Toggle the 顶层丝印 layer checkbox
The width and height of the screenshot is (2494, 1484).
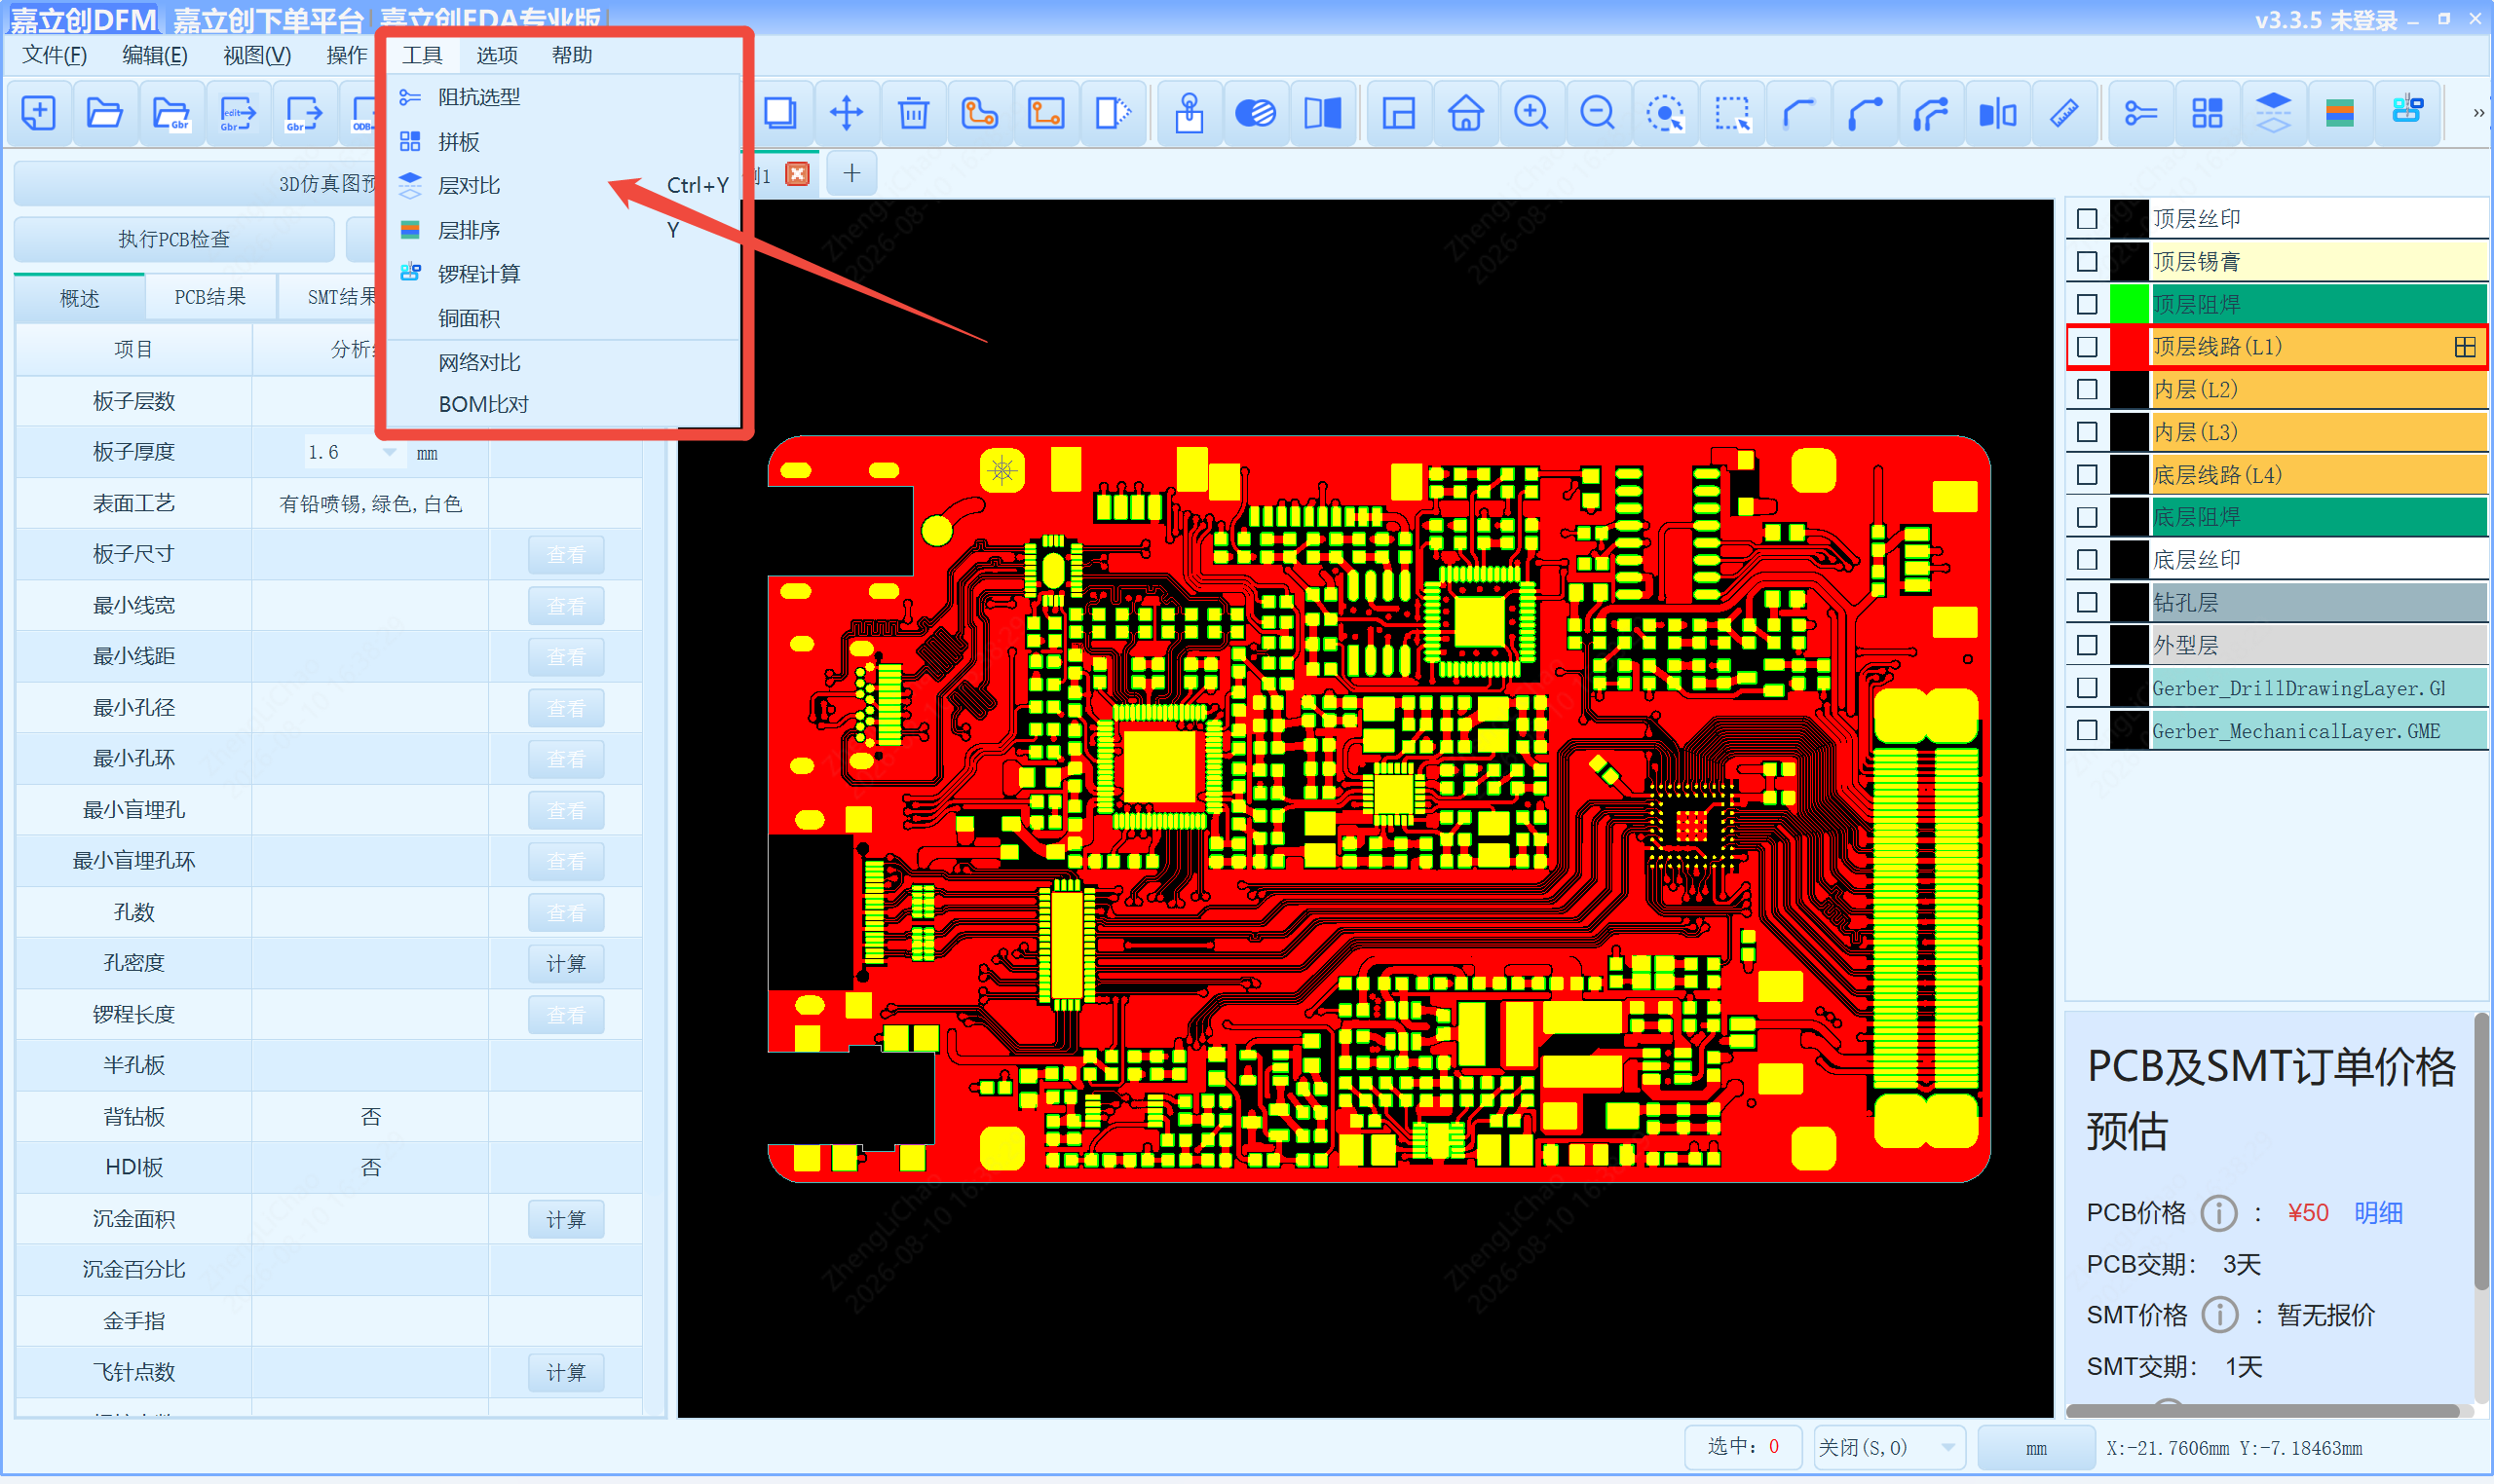(x=2087, y=219)
